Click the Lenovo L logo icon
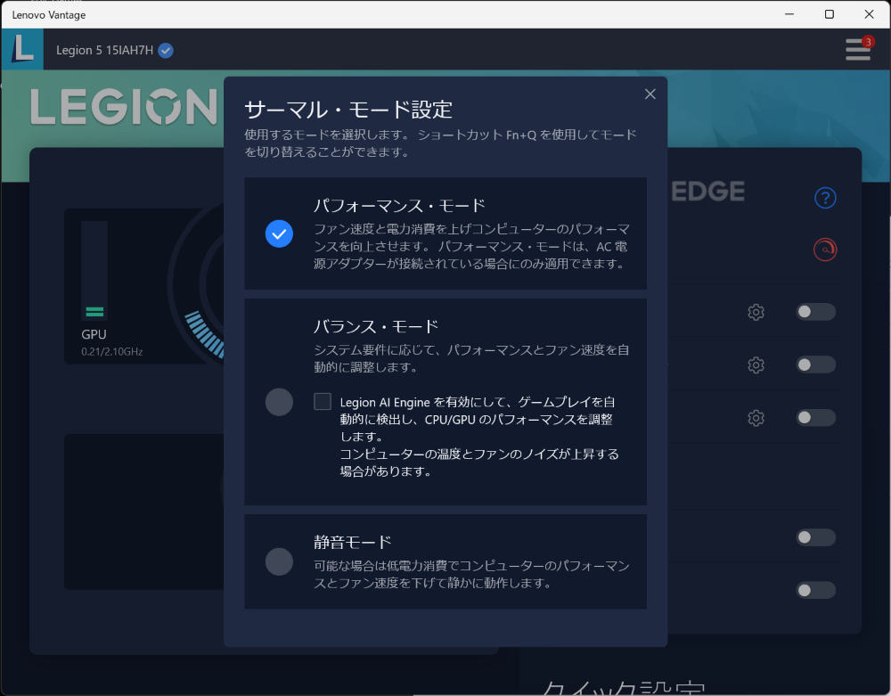 (x=22, y=49)
